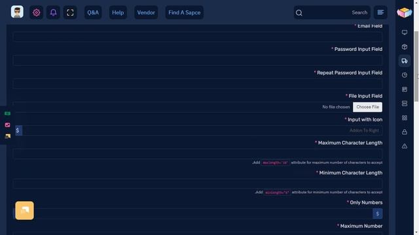Viewport: 419px width, 235px height.
Task: Open the 3D box sidebar icon
Action: pyautogui.click(x=405, y=47)
